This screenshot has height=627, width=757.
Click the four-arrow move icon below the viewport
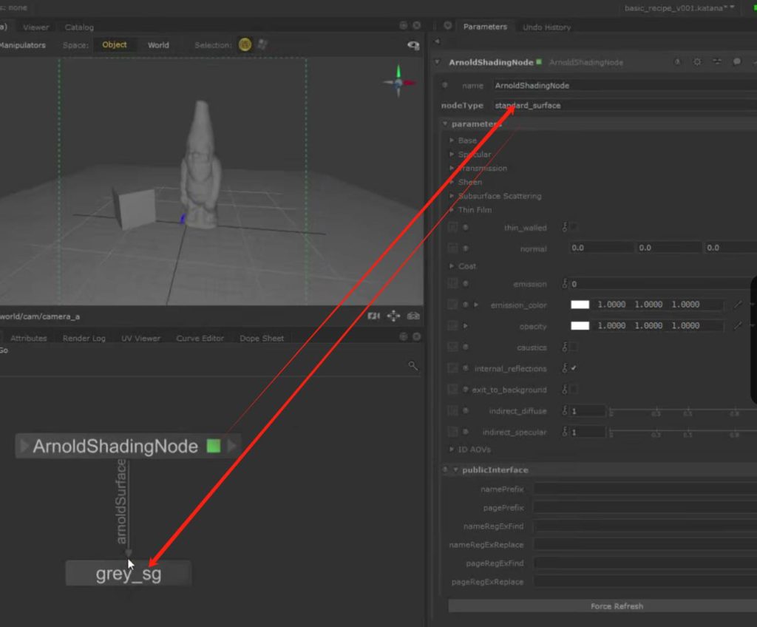click(x=393, y=316)
